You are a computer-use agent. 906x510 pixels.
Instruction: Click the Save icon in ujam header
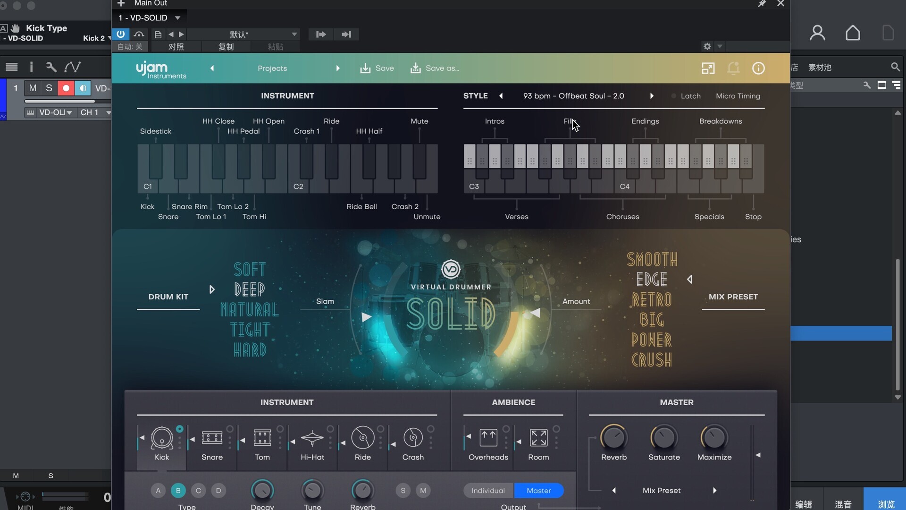pyautogui.click(x=365, y=68)
